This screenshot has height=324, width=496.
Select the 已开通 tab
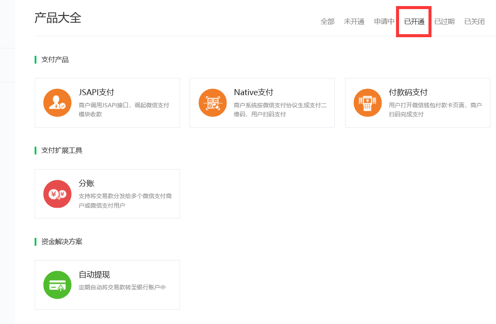point(414,22)
